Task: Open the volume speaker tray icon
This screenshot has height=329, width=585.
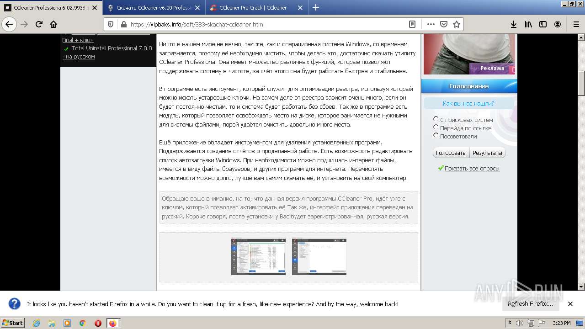Action: (520, 323)
